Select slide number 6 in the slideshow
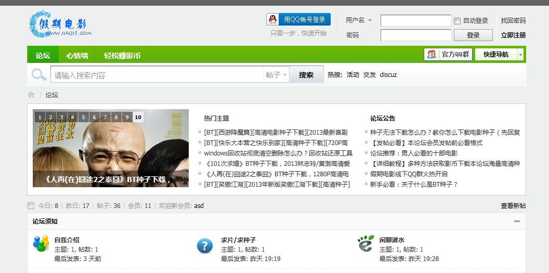The width and height of the screenshot is (549, 273). coord(94,117)
